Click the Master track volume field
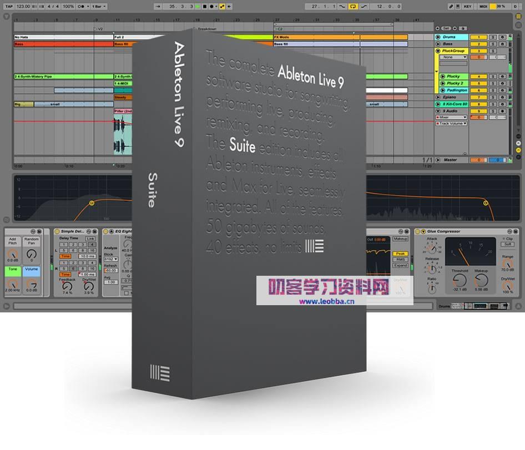The image size is (525, 450). click(478, 160)
